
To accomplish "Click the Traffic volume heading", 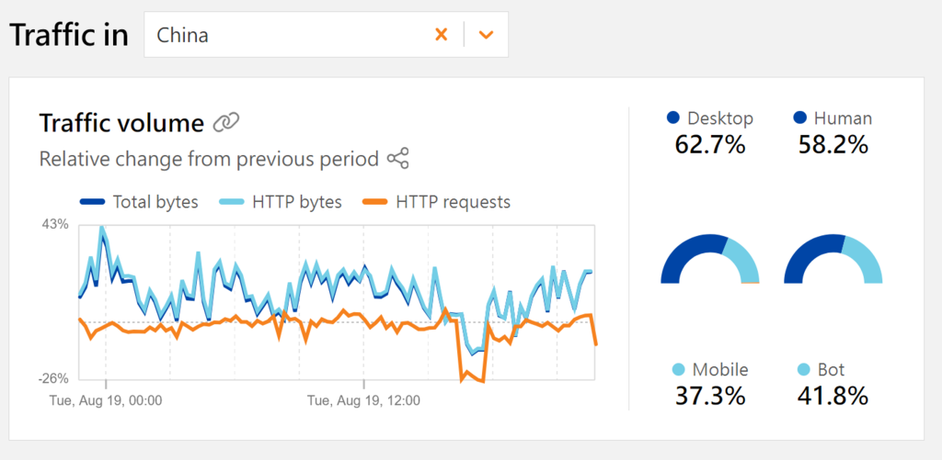I will pos(121,122).
